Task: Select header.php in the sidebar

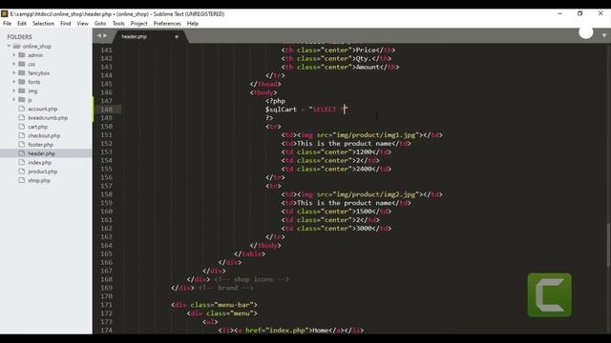Action: pos(41,153)
